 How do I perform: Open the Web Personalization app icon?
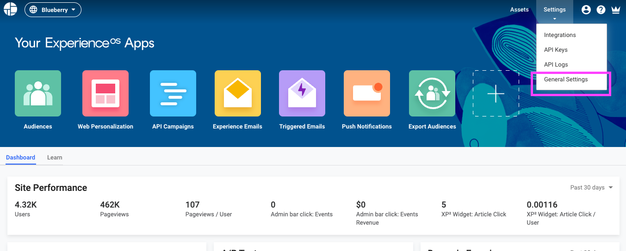pos(105,93)
